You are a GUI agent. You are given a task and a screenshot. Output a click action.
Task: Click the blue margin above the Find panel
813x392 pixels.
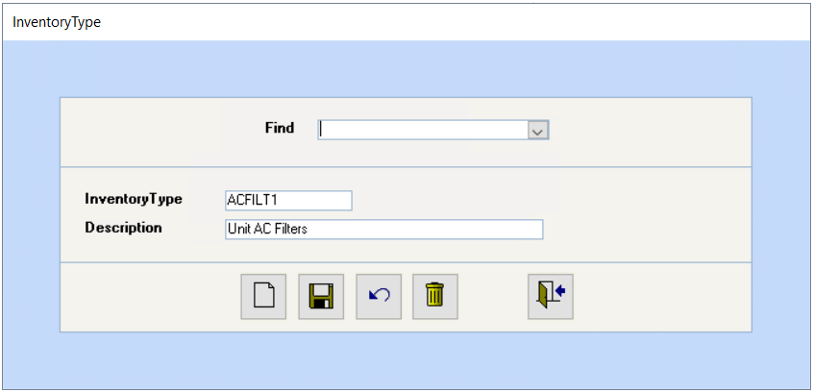coord(406,68)
